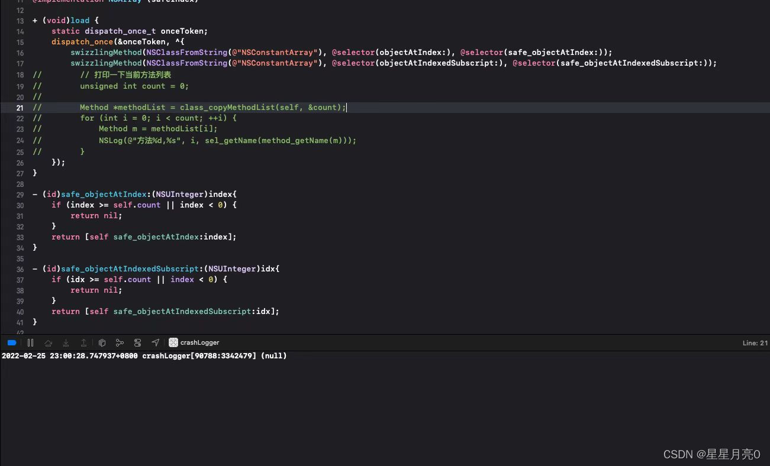Image resolution: width=770 pixels, height=466 pixels.
Task: Open Environment Overrides in debug bar
Action: click(137, 342)
